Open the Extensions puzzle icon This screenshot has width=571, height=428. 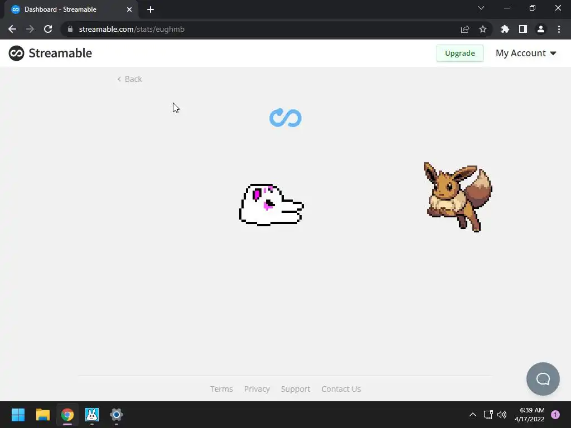(x=505, y=29)
